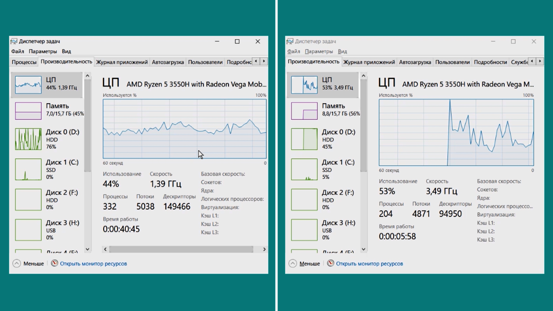
Task: Select Диск 0 (D:) 76% in the left window
Action: 47,139
